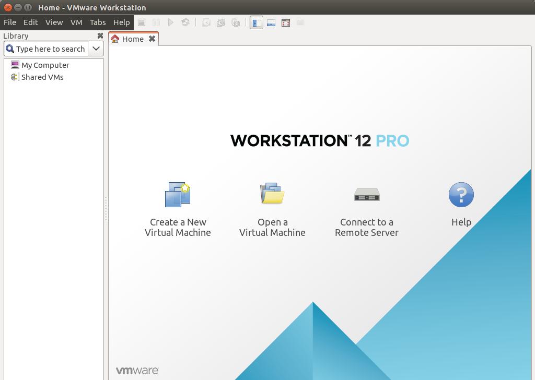Viewport: 535px width, 380px height.
Task: Click the 'Open a Virtual Machine' label
Action: (x=272, y=227)
